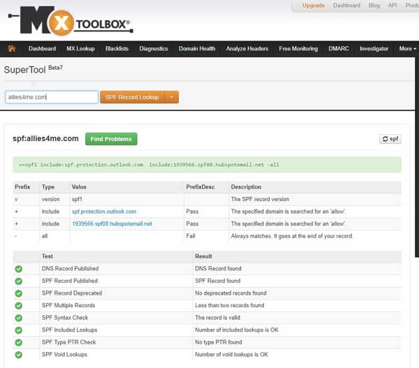
Task: Refresh the spf lookup result
Action: pos(390,139)
